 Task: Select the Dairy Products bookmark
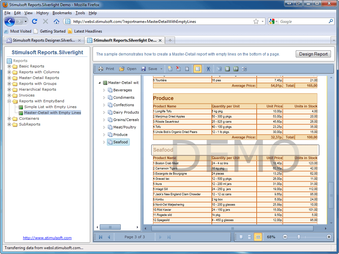tap(126, 112)
